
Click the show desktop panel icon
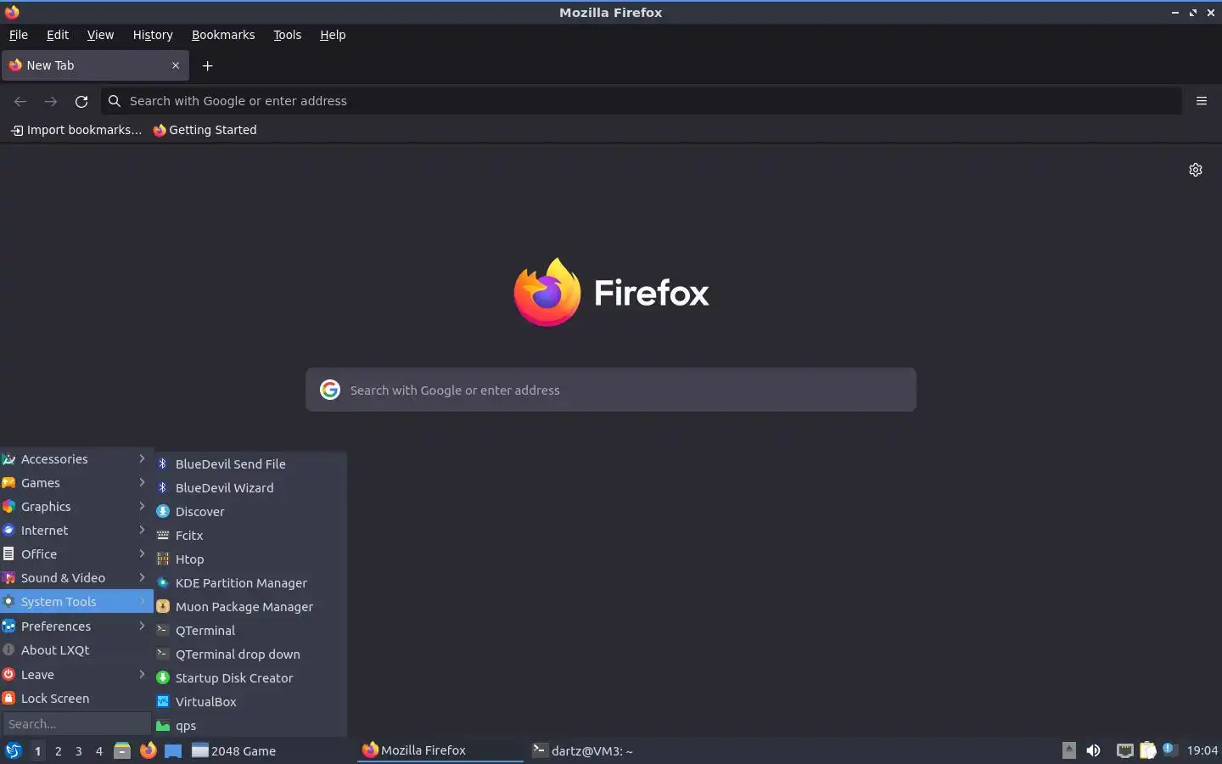(x=173, y=750)
